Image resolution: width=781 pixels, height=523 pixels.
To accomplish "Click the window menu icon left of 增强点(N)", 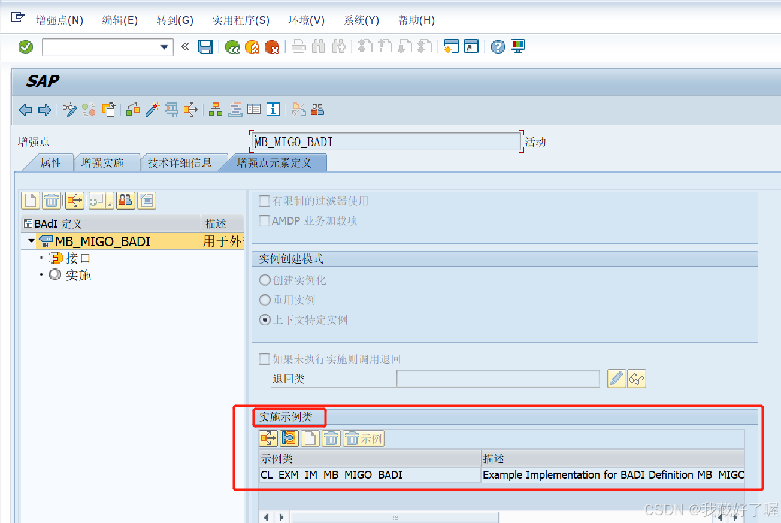I will pyautogui.click(x=18, y=17).
